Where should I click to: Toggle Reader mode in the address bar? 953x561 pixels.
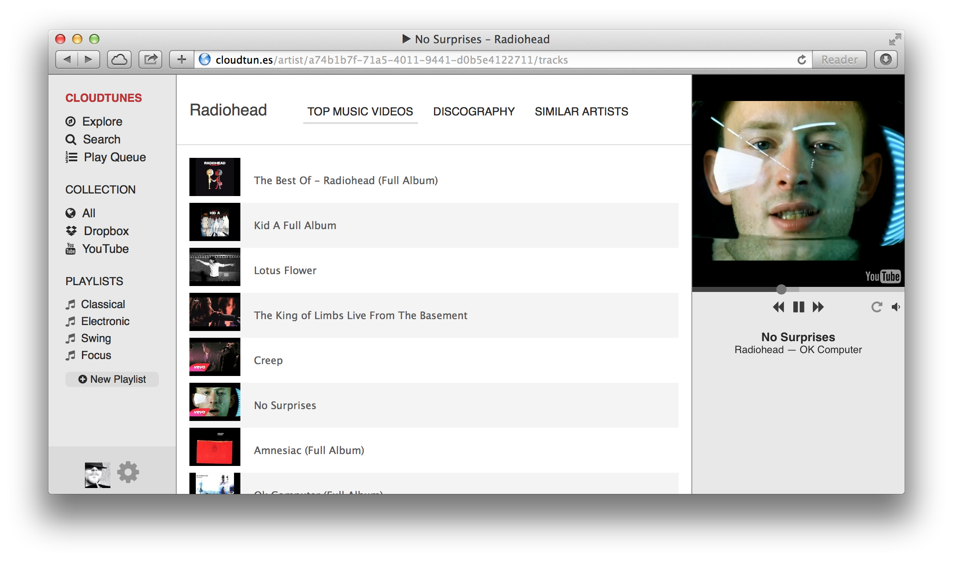840,59
